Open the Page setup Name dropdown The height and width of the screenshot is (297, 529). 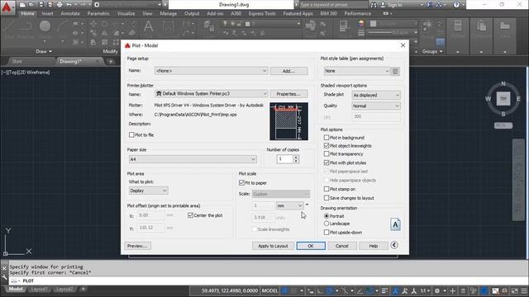coord(212,71)
